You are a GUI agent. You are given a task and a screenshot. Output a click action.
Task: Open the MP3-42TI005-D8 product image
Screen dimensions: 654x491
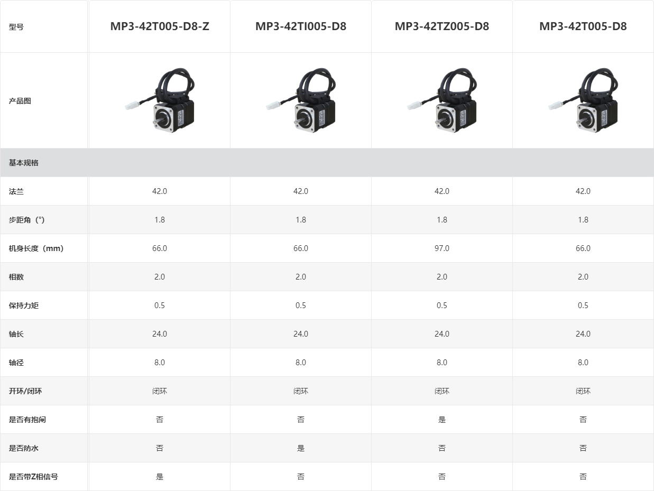pyautogui.click(x=301, y=100)
